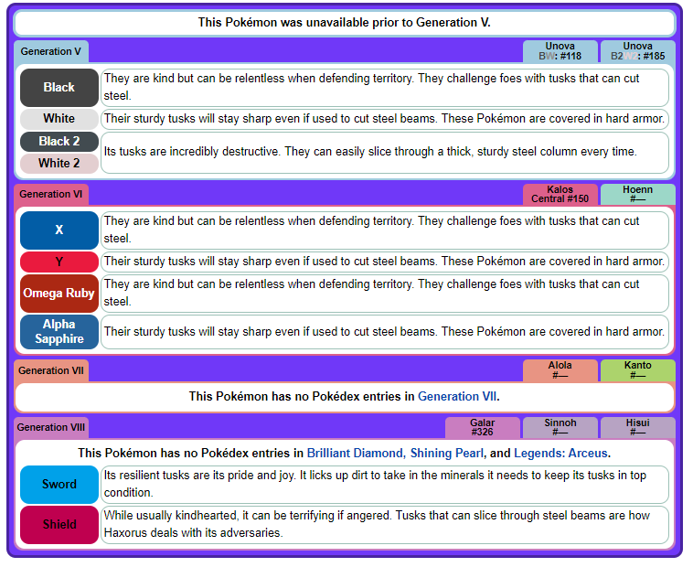Open the Kalos Central #150 box
The height and width of the screenshot is (567, 693).
560,195
